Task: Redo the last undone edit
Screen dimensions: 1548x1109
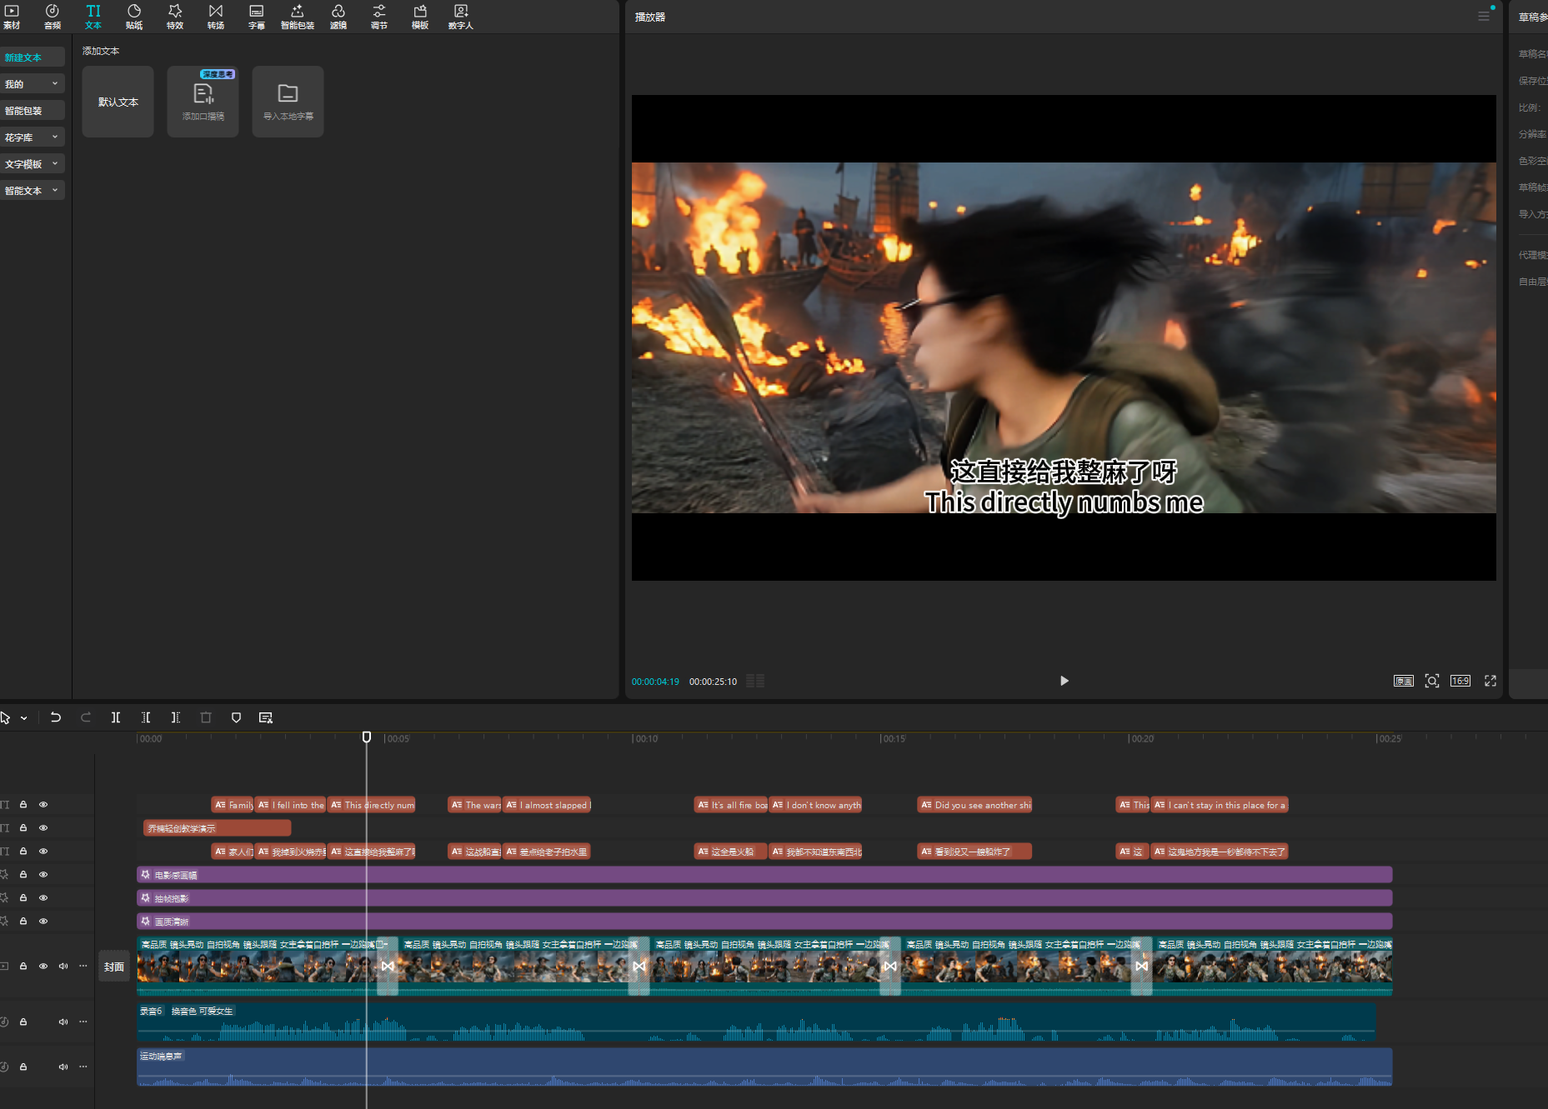Action: click(86, 717)
